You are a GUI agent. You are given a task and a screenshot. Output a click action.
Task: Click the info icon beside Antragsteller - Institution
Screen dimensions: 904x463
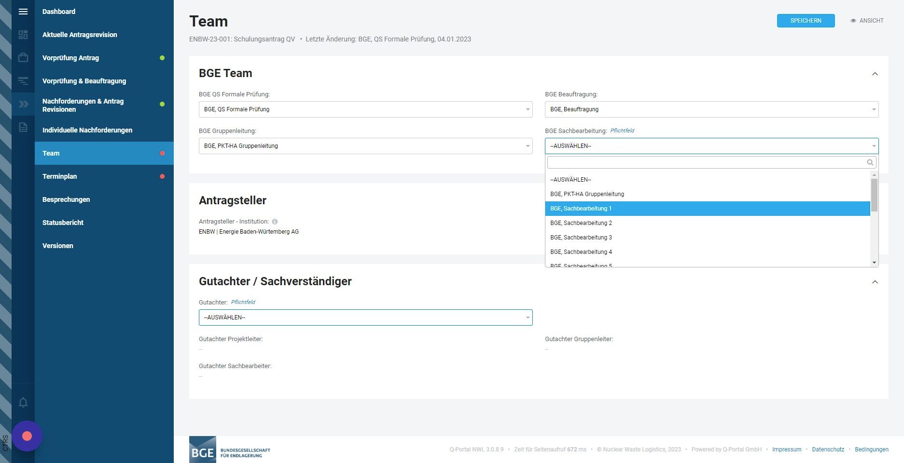(275, 222)
